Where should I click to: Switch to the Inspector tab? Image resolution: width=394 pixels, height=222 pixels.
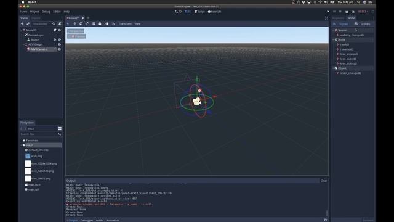point(338,18)
